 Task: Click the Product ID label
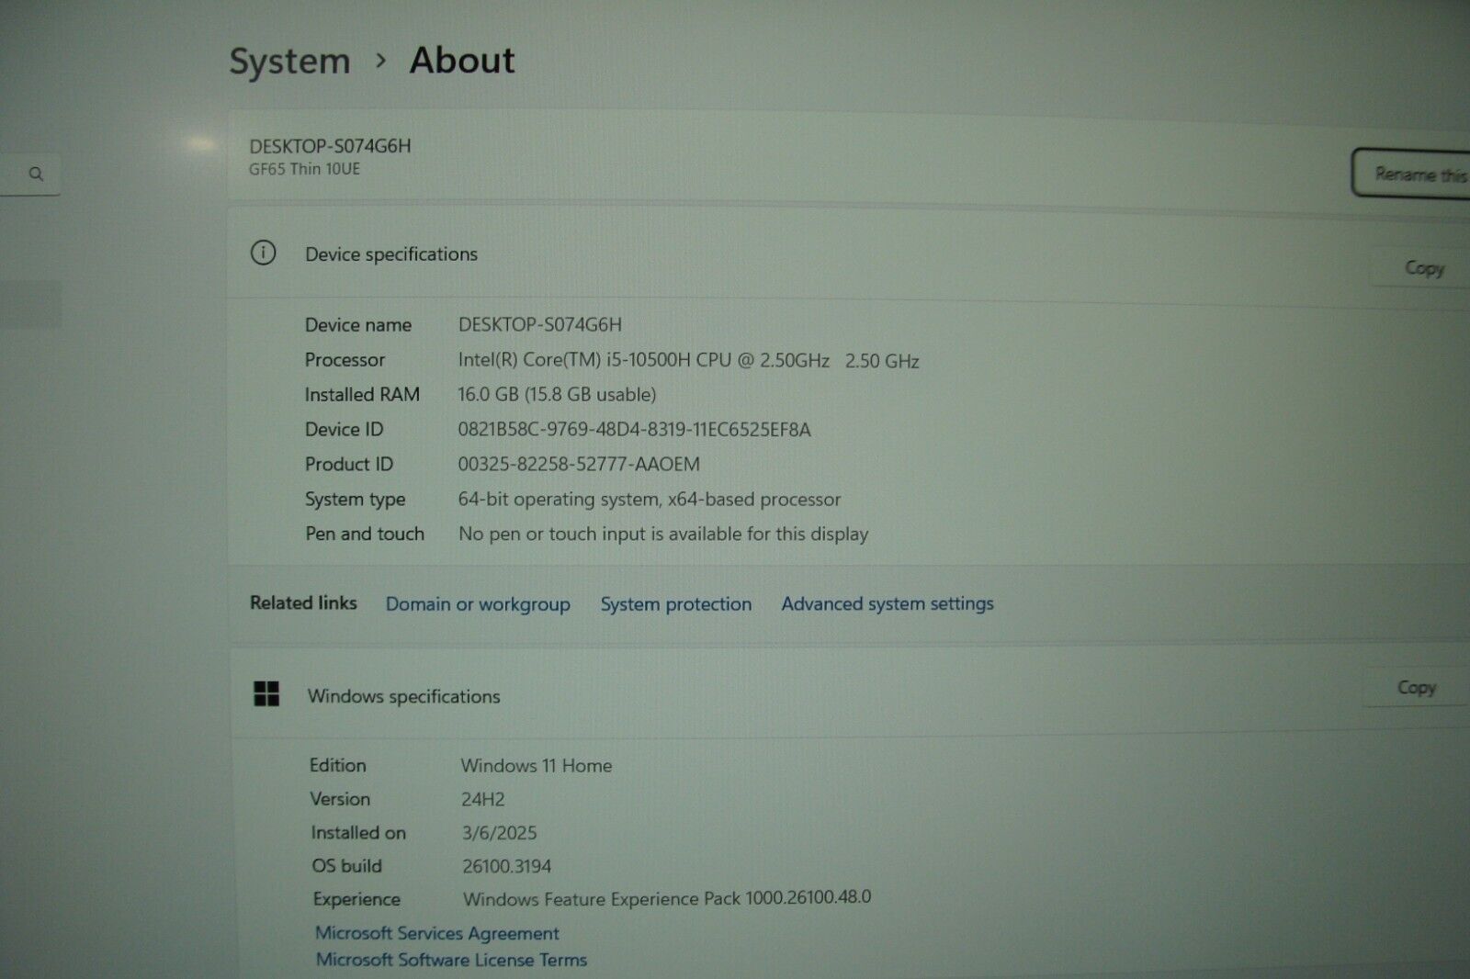click(x=348, y=465)
